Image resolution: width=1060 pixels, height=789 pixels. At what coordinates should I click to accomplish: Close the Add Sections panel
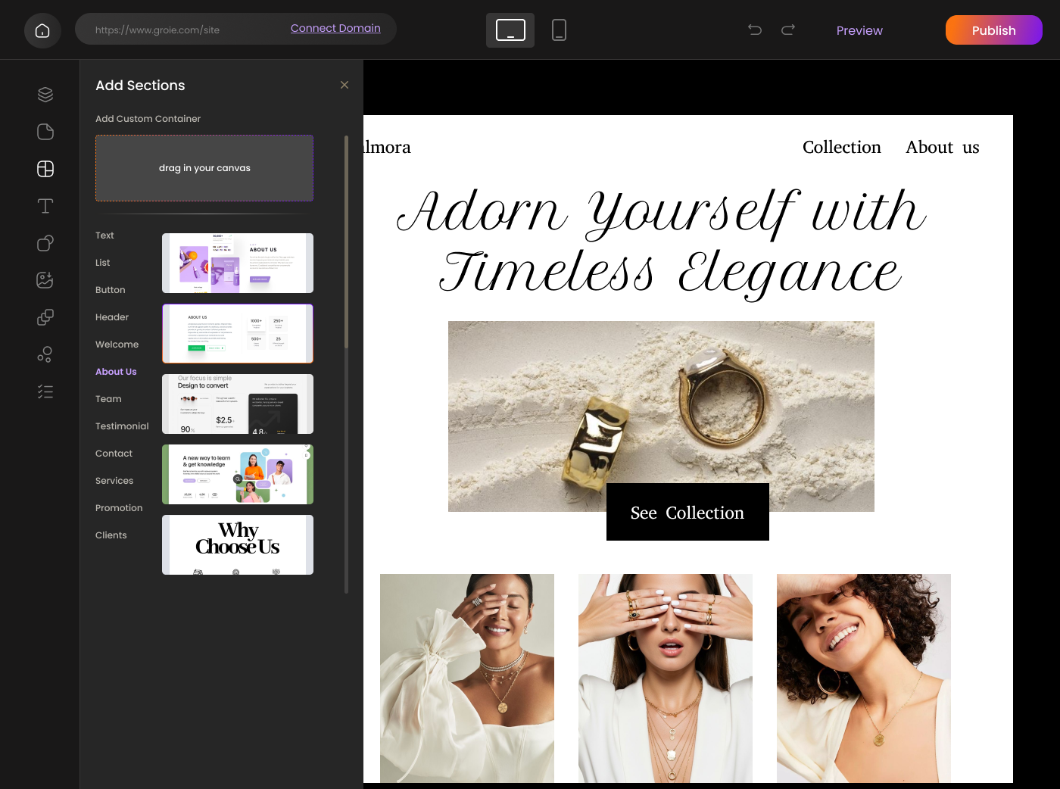click(344, 85)
